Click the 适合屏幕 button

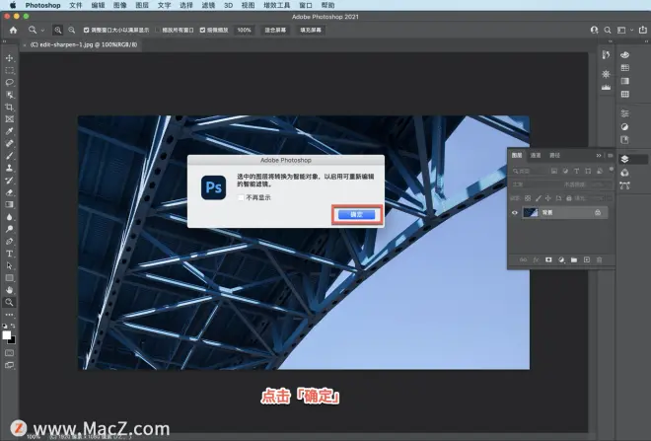click(x=275, y=30)
